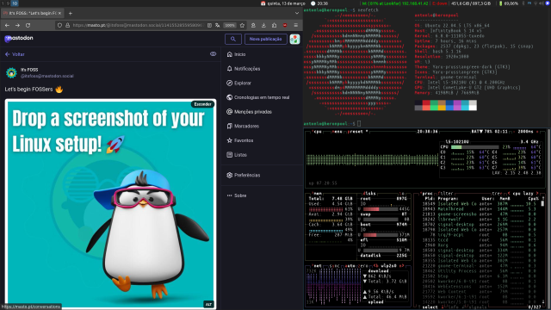This screenshot has height=310, width=551.
Task: Click the red uBlock shield extension icon
Action: click(x=285, y=25)
